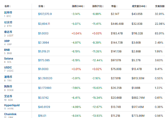Click the Solana name link

click(9, 59)
